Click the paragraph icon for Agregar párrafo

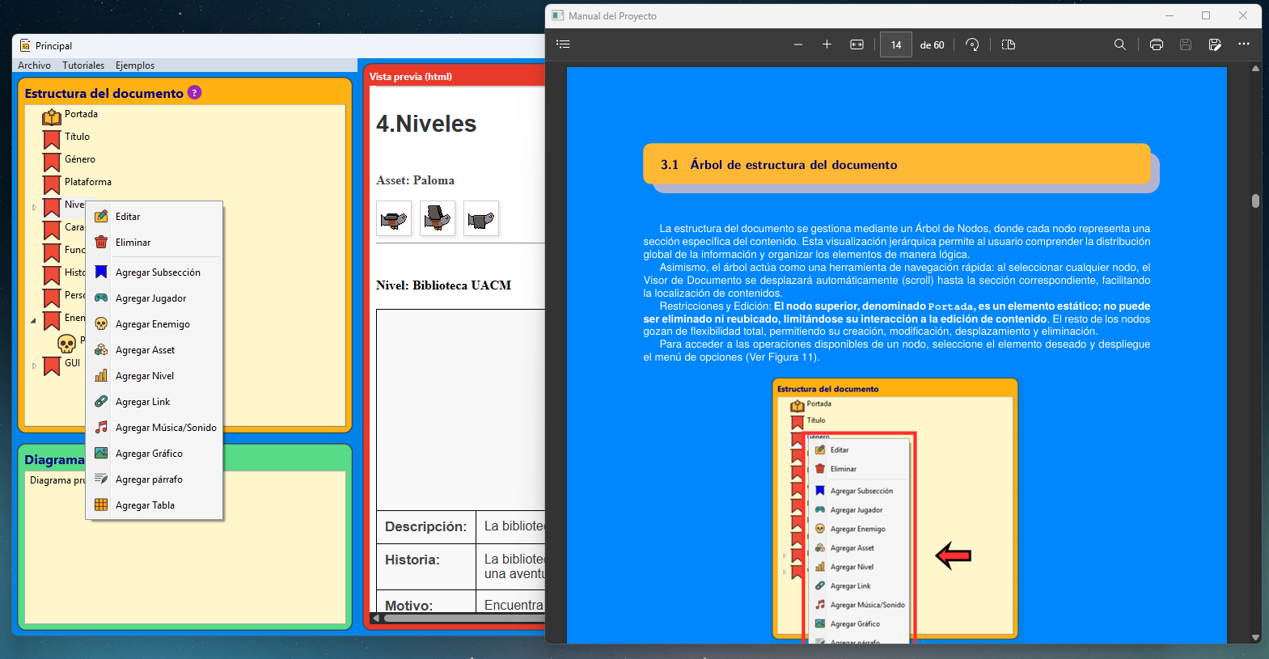101,479
